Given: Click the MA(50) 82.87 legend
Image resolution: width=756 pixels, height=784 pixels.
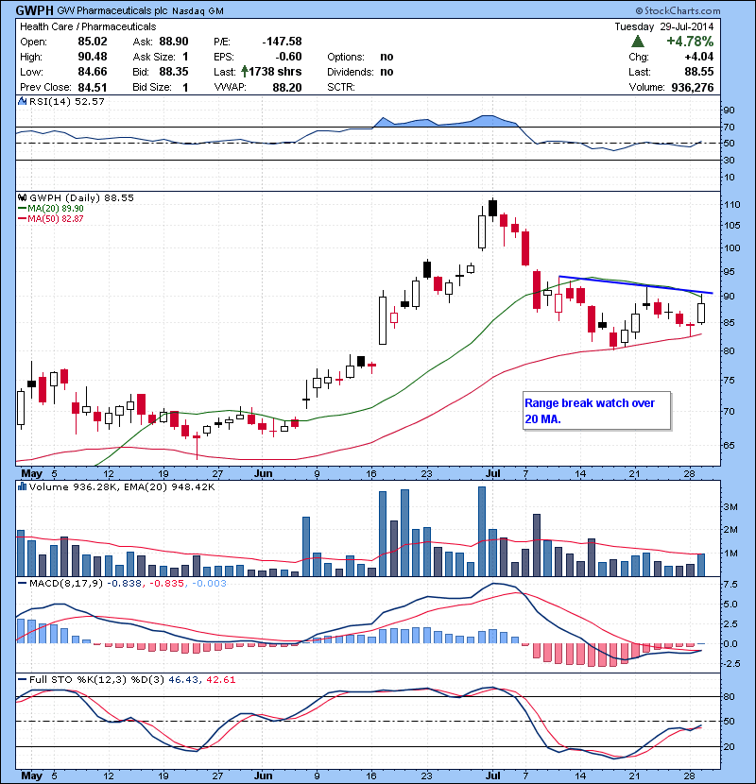Looking at the screenshot, I should coord(51,218).
